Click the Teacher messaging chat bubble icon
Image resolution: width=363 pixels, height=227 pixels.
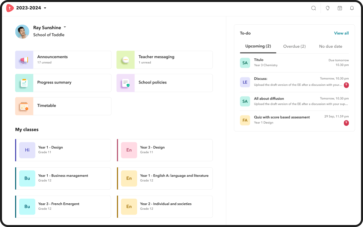125,60
